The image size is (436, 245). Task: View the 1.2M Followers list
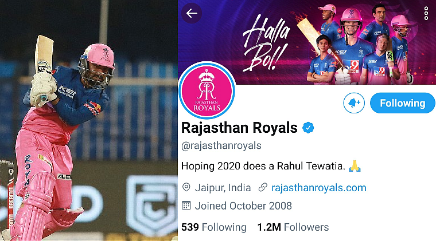(x=293, y=227)
